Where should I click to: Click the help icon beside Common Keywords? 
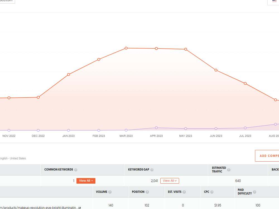(x=76, y=170)
